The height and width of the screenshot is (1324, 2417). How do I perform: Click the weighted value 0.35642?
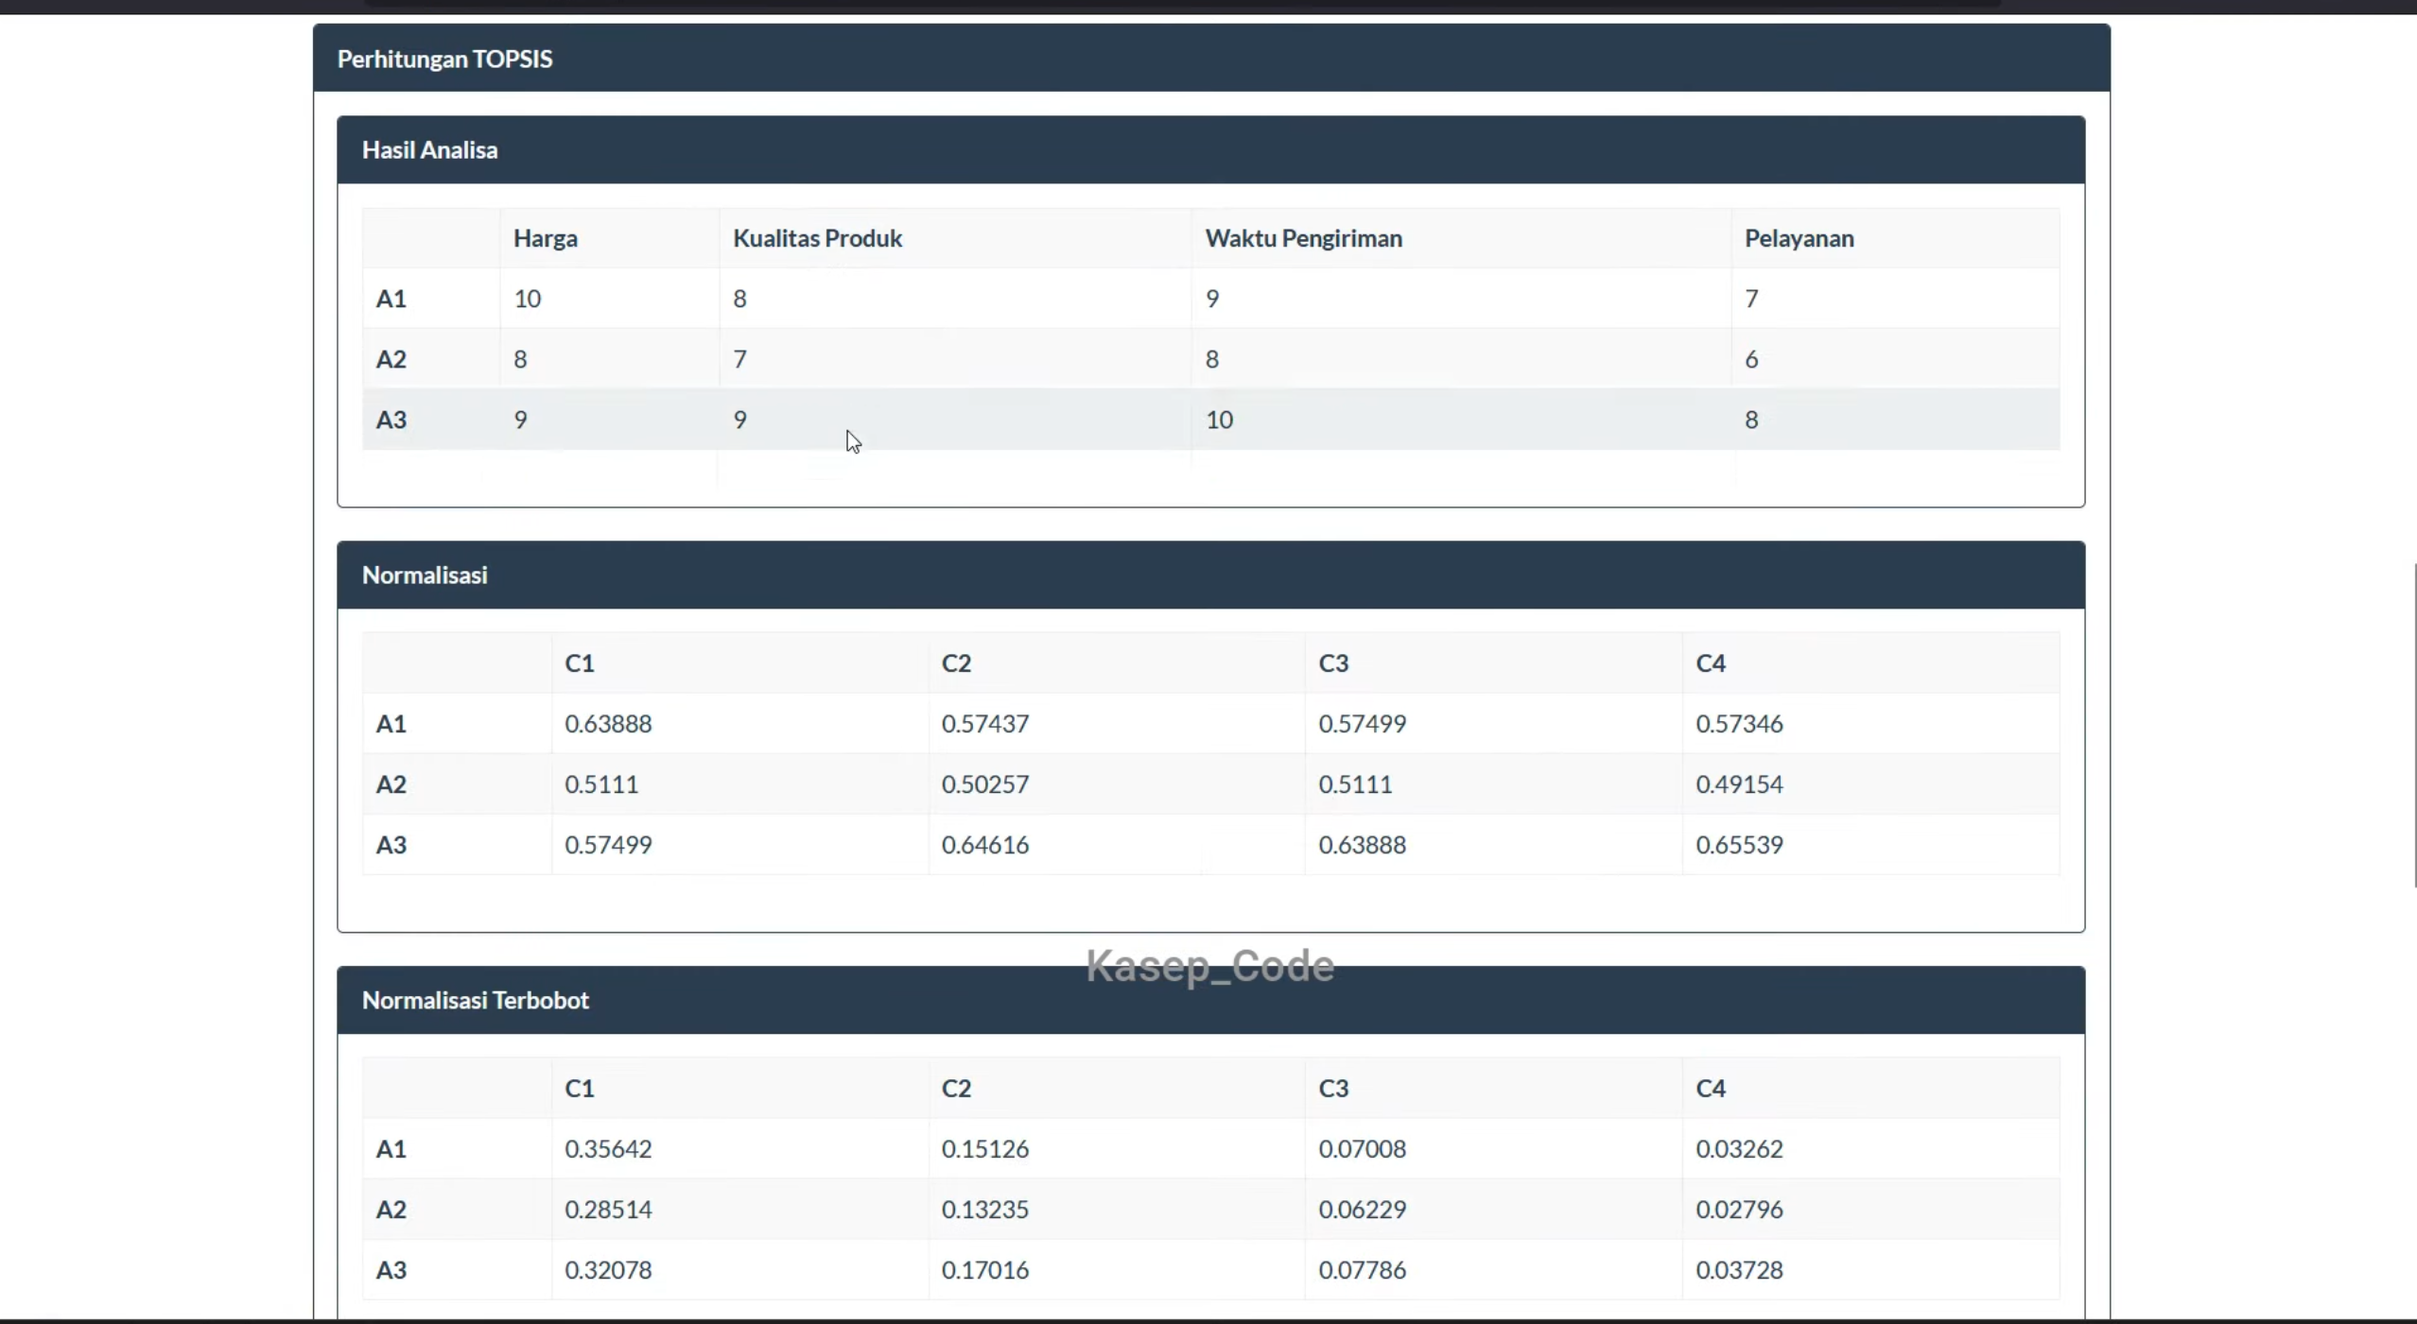(608, 1149)
